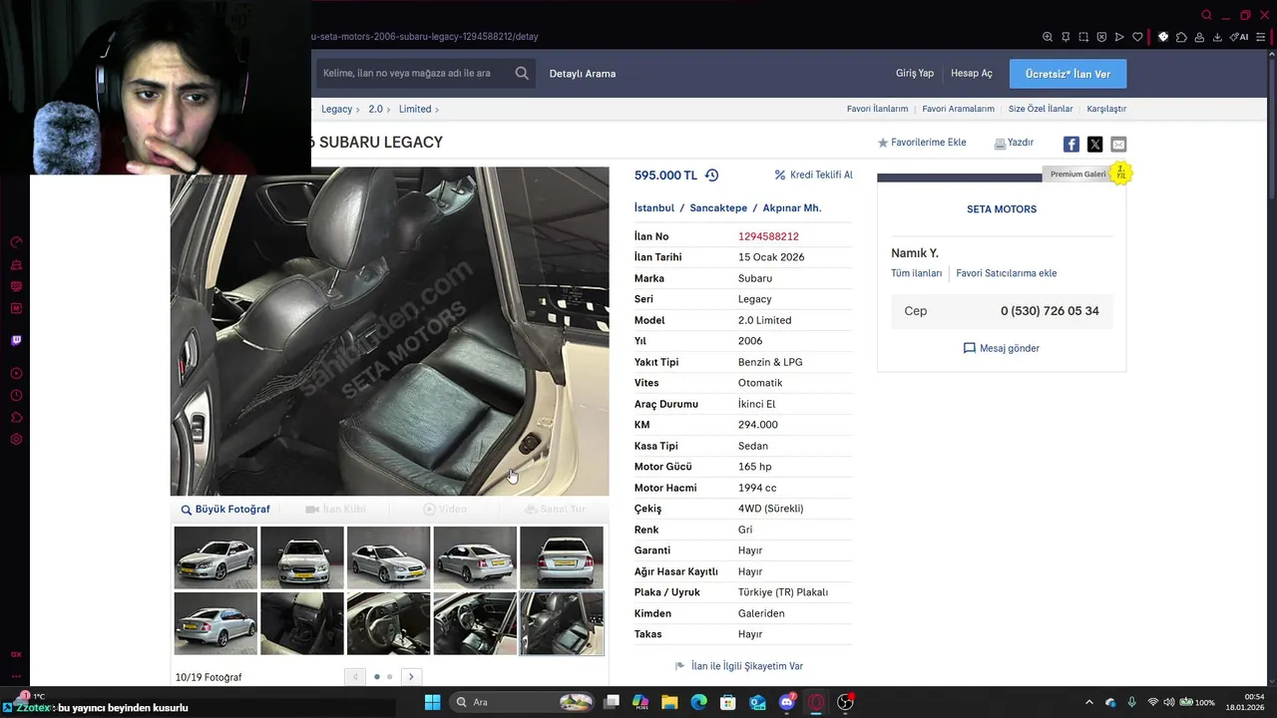Click Kredi Teklifi Al link
1277x718 pixels.
(814, 175)
